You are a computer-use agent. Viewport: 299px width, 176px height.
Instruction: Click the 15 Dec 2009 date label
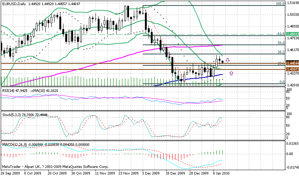click(175, 173)
